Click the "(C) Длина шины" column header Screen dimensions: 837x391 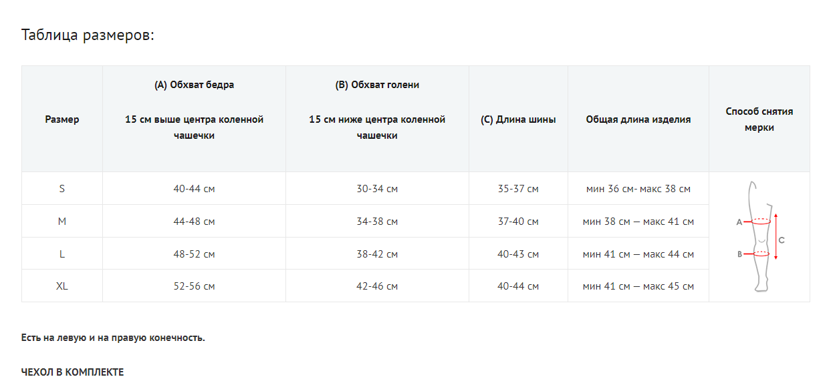coord(518,119)
